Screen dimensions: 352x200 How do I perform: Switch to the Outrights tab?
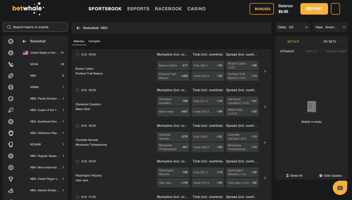[94, 41]
